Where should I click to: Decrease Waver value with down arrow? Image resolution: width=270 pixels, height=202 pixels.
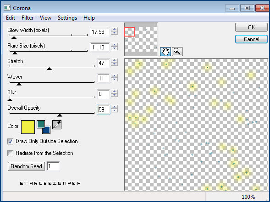[x=114, y=80]
